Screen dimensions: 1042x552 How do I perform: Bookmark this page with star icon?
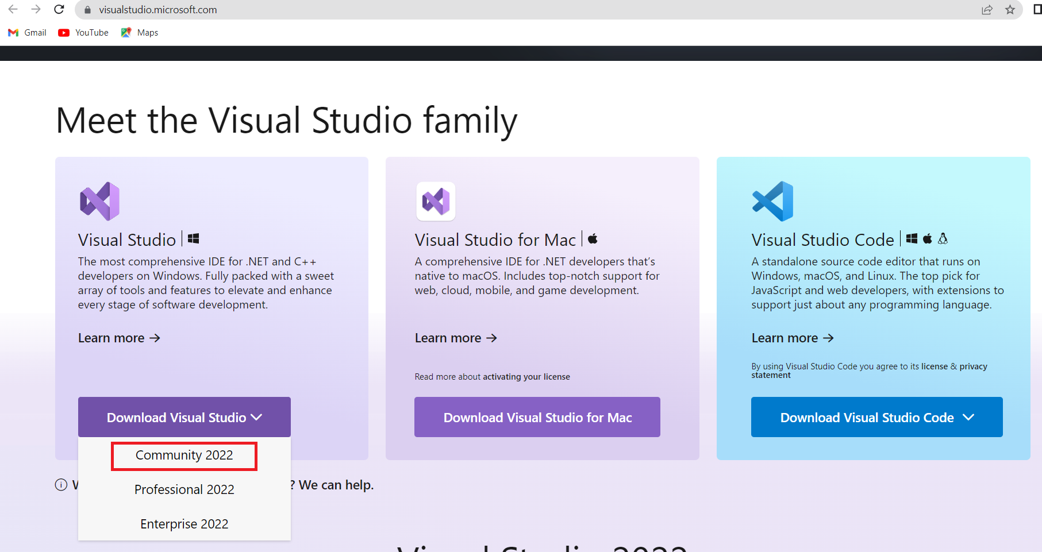1010,10
